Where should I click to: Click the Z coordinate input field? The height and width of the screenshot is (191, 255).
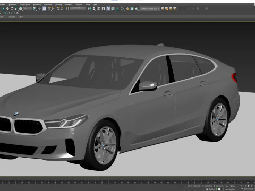click(x=219, y=186)
